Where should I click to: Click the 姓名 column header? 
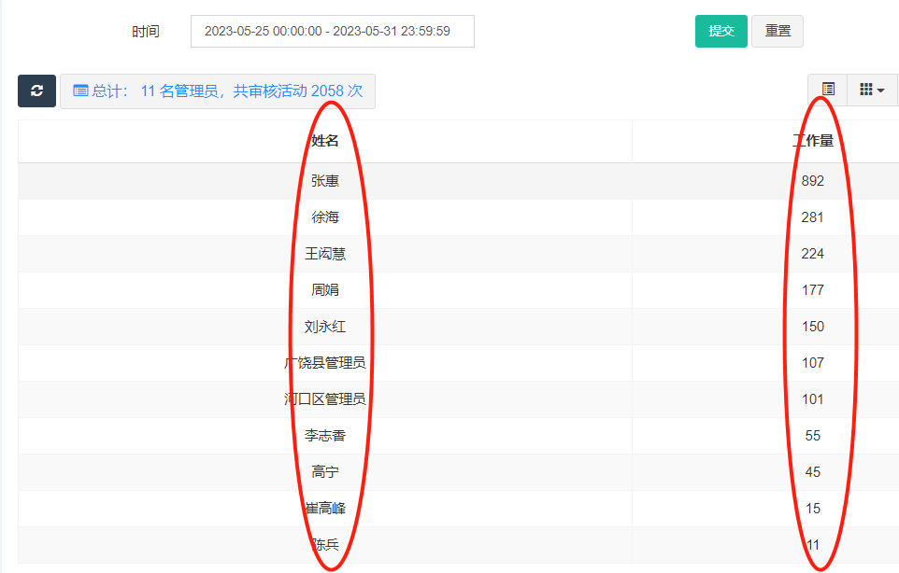coord(325,141)
